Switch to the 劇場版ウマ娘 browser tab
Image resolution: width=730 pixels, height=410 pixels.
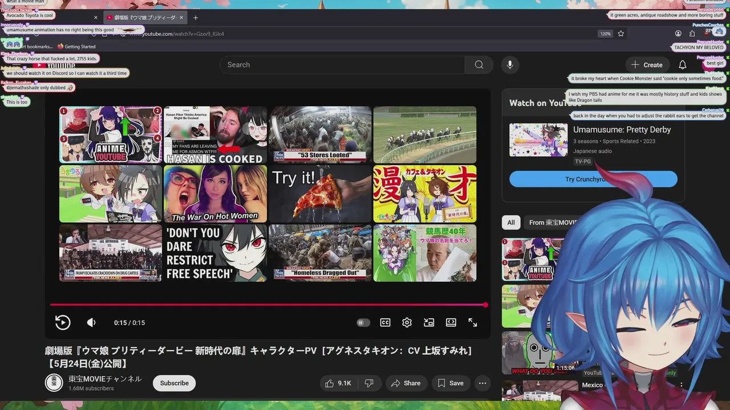(x=145, y=18)
